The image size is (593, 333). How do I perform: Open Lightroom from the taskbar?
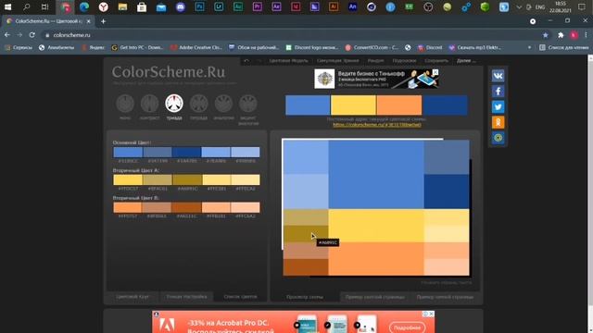tap(219, 6)
